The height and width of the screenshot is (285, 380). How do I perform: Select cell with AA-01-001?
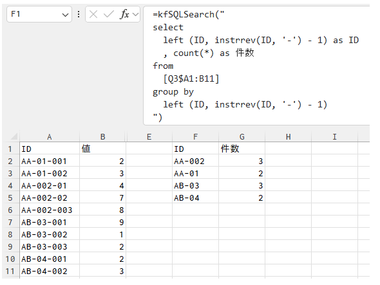point(50,161)
